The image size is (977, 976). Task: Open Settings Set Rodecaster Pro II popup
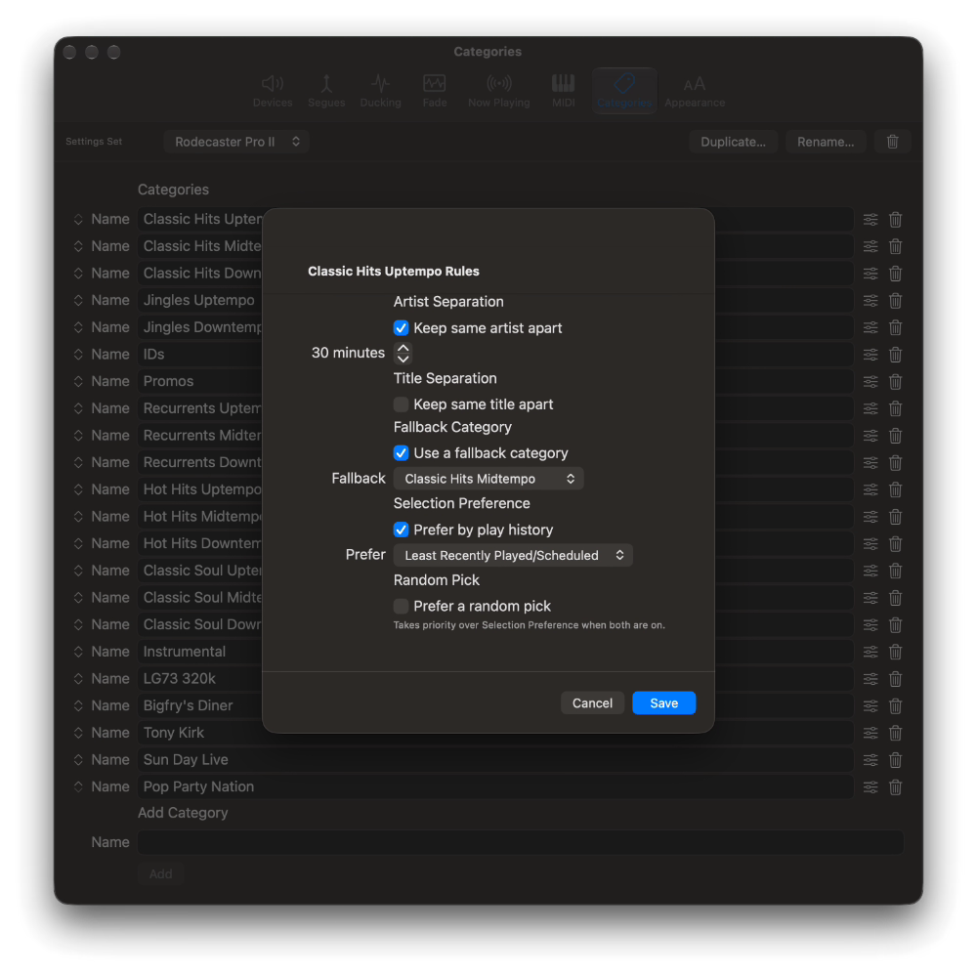236,142
